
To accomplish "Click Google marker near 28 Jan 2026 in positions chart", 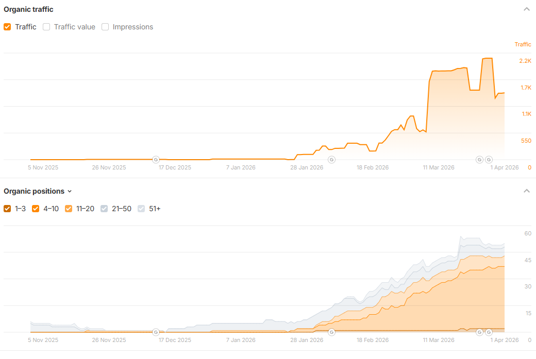I will [331, 332].
